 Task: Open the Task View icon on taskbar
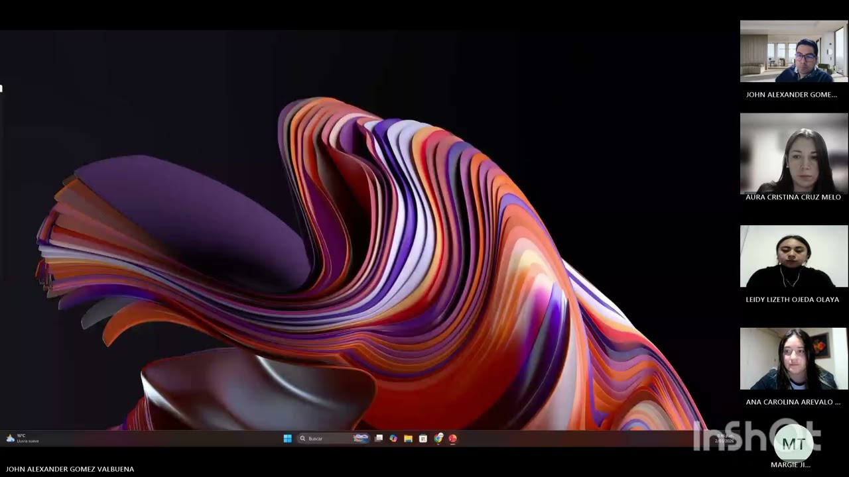tap(379, 438)
